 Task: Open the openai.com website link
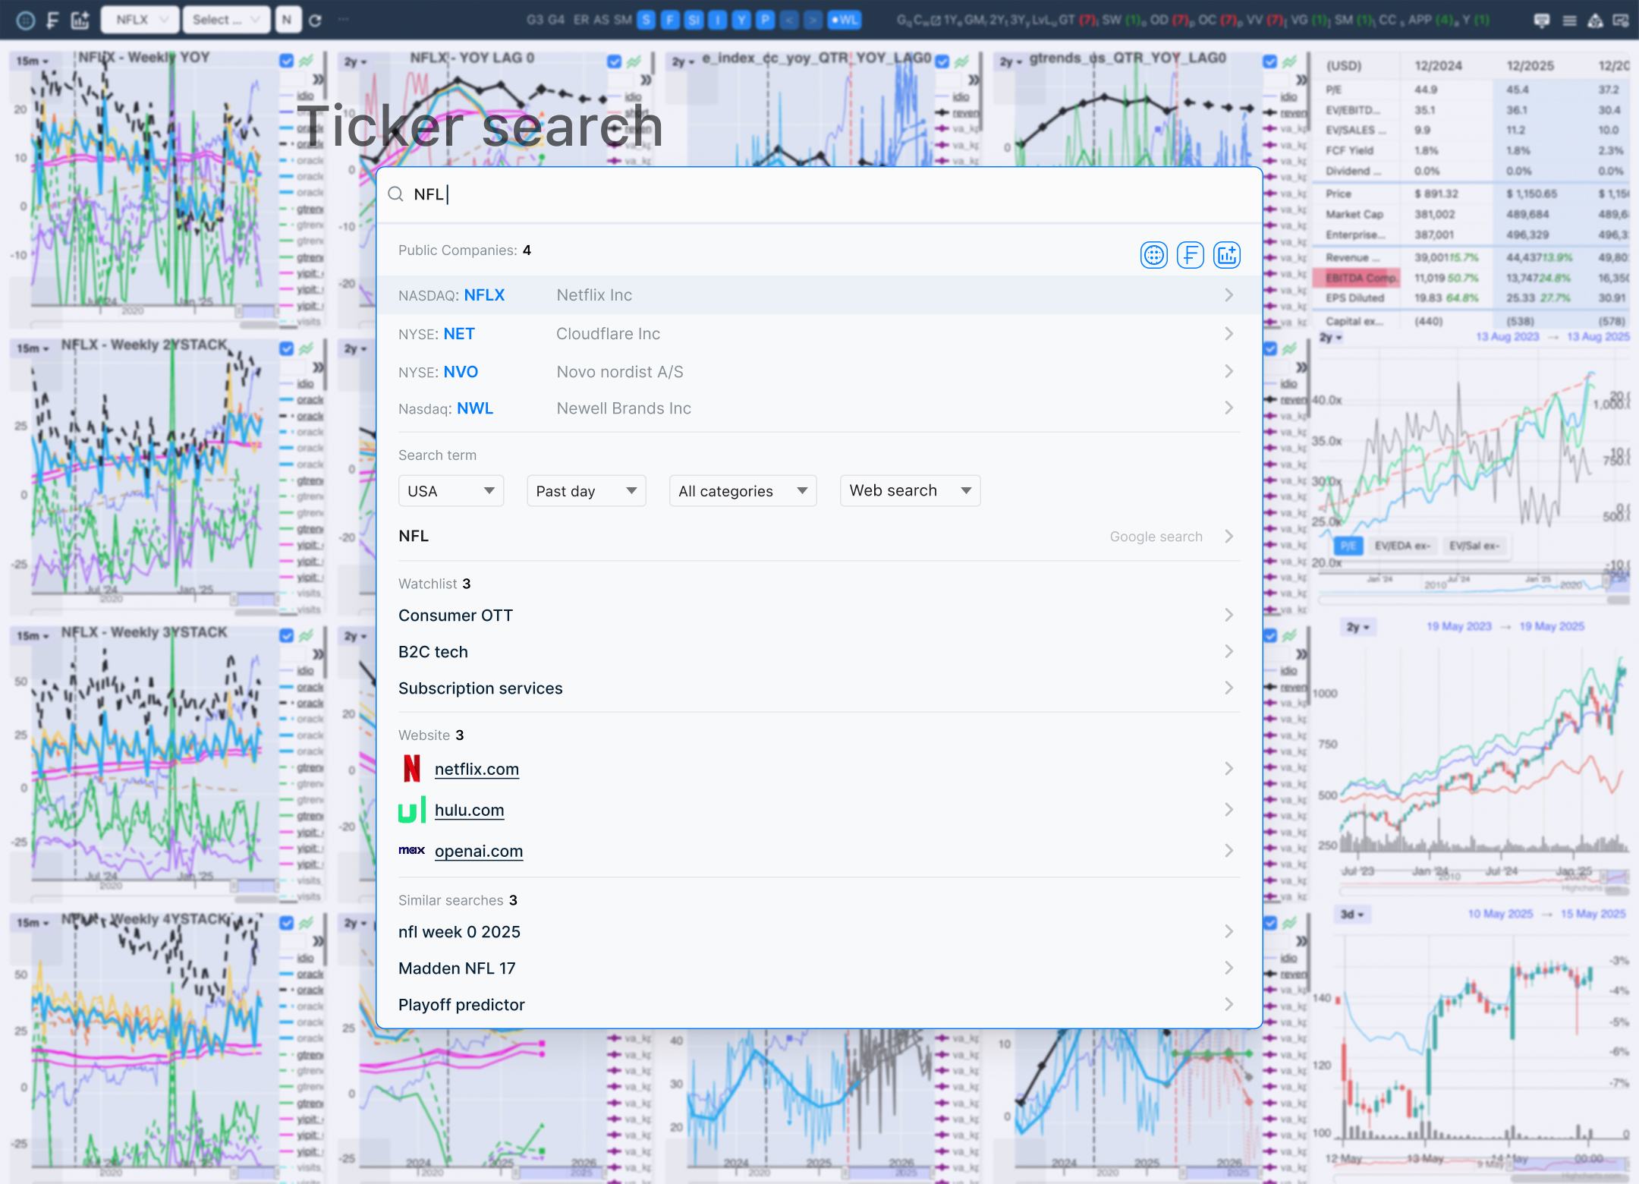coord(479,851)
